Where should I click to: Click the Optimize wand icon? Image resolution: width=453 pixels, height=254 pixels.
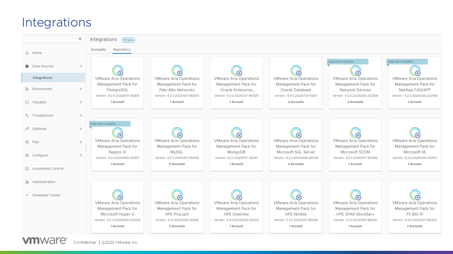point(27,129)
